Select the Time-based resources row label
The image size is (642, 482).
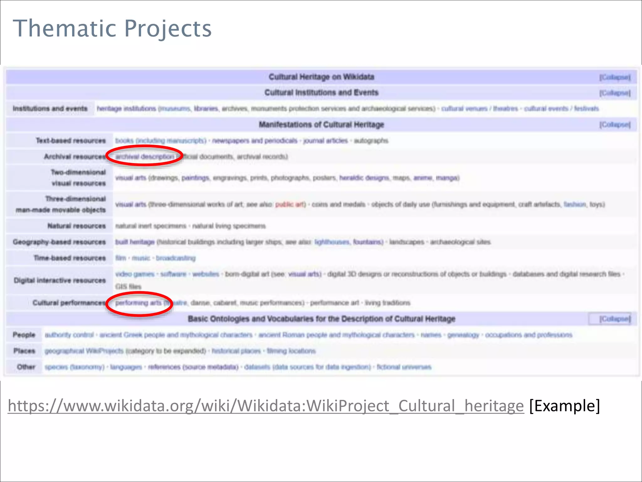click(x=70, y=258)
